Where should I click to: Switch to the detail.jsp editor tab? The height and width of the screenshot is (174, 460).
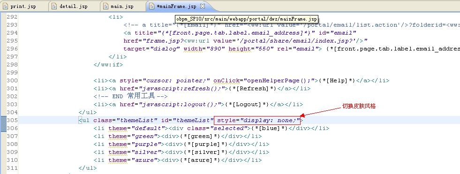pyautogui.click(x=73, y=6)
